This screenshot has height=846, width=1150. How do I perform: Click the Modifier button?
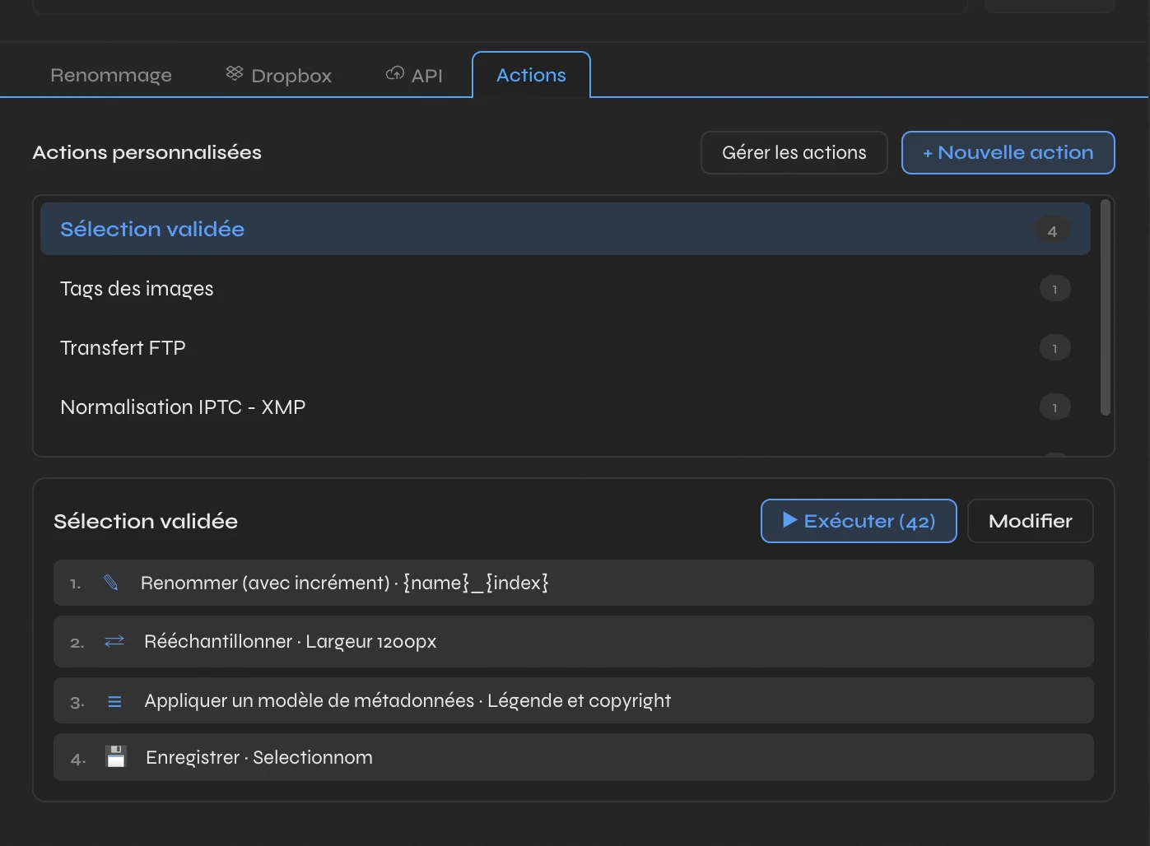(x=1030, y=521)
